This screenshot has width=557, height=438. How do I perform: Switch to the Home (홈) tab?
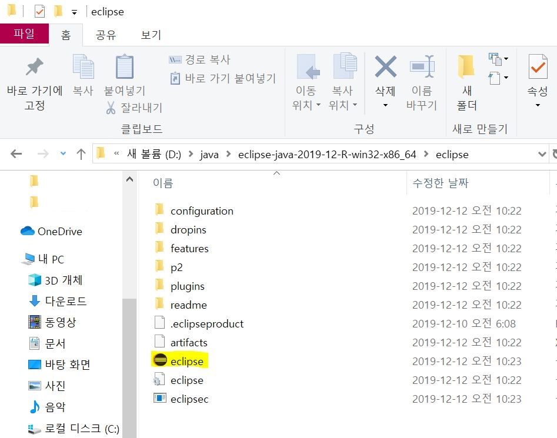pos(66,35)
